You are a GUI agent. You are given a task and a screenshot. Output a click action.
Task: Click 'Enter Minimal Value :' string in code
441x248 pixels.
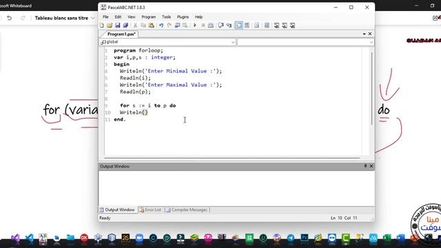tap(180, 71)
